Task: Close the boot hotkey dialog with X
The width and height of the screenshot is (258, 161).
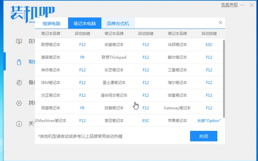Action: 221,23
